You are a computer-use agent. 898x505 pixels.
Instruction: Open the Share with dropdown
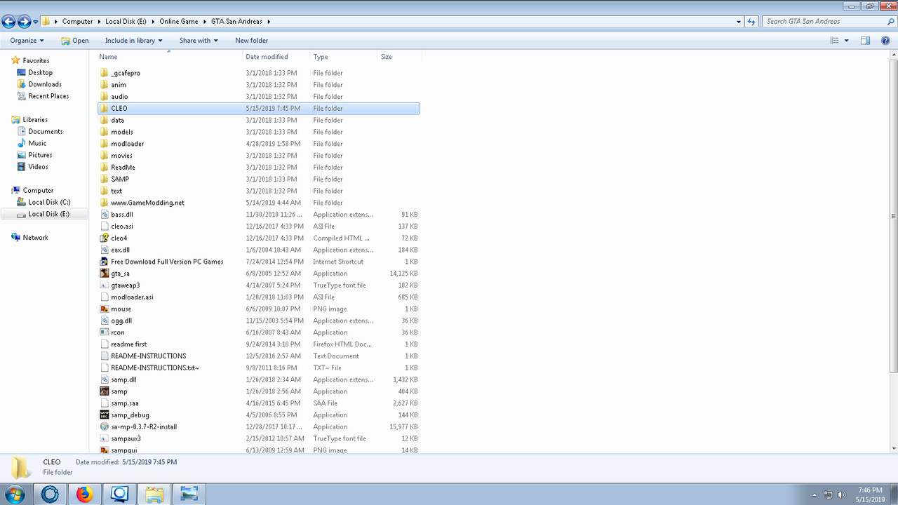tap(199, 41)
